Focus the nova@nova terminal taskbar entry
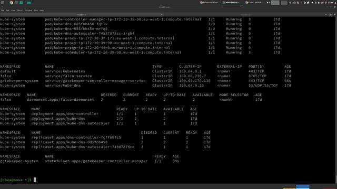The width and height of the screenshot is (337, 189). [232, 3]
